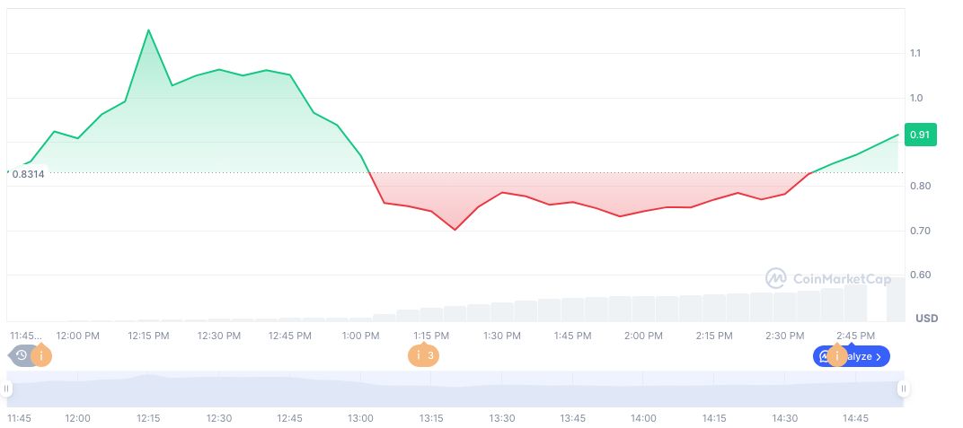The width and height of the screenshot is (963, 428).
Task: Click the 2:00 PM time axis label
Action: coord(643,336)
